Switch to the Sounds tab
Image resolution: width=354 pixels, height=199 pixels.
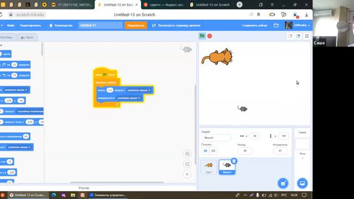27,38
